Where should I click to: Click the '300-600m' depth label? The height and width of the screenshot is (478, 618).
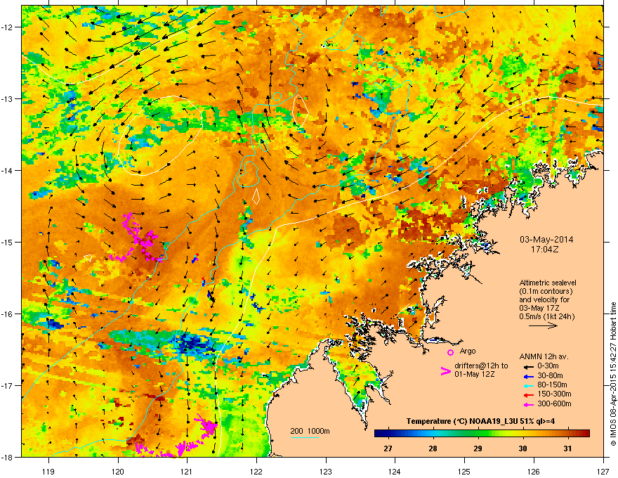click(x=554, y=403)
